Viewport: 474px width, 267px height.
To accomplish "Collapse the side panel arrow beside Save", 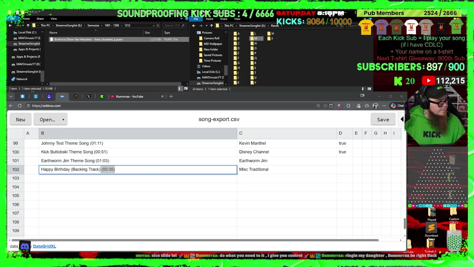I will click(402, 119).
